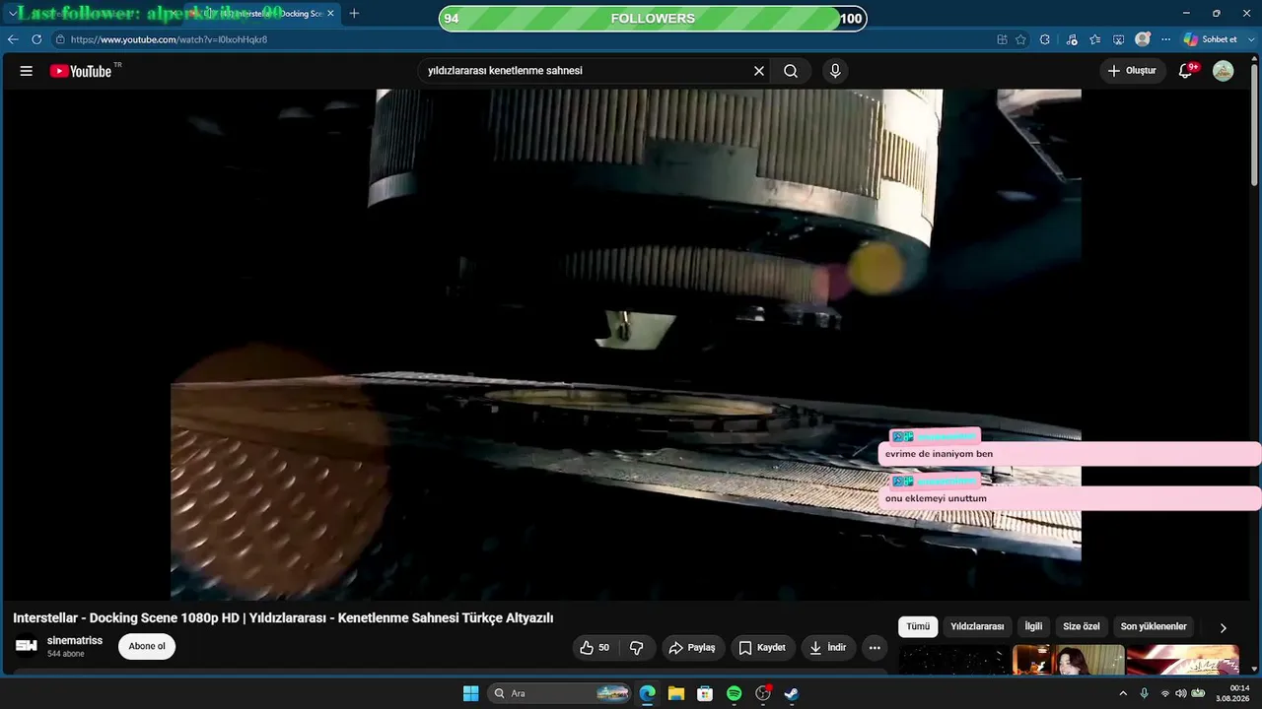Subscribe with the Abone ol button

[147, 646]
